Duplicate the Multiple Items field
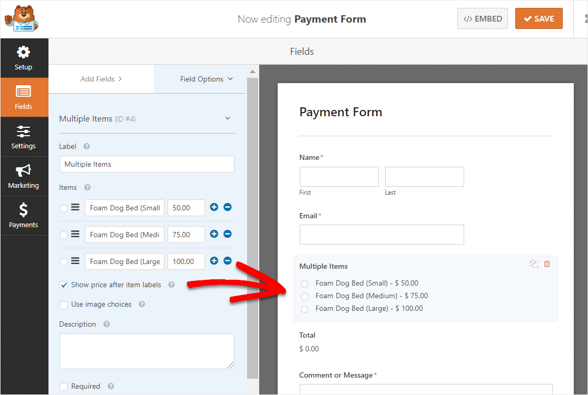 (534, 264)
